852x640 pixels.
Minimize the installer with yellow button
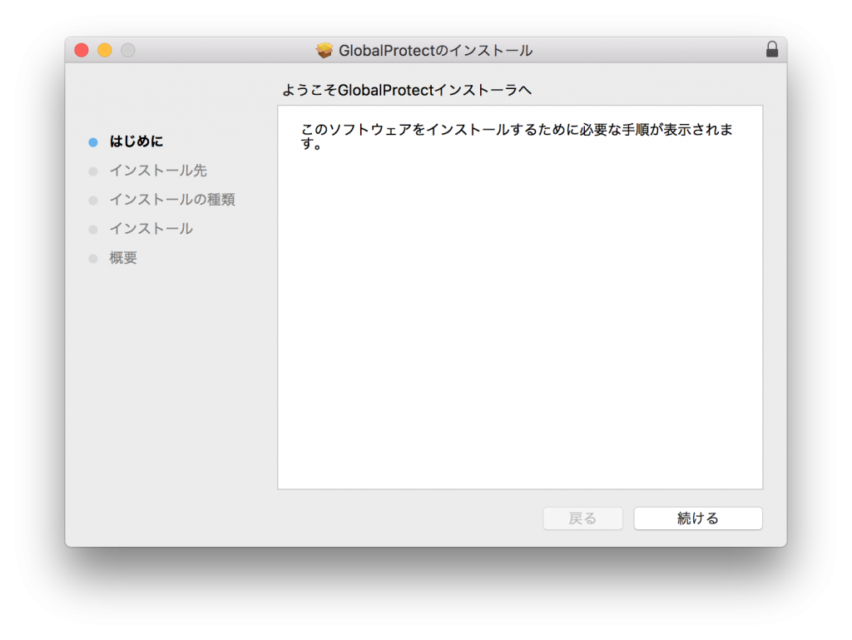[x=105, y=50]
